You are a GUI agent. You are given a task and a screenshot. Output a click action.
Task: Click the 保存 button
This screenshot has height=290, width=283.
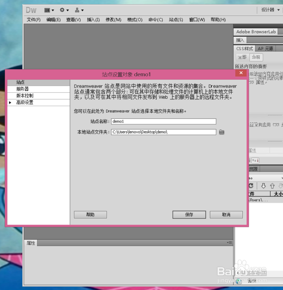point(189,215)
